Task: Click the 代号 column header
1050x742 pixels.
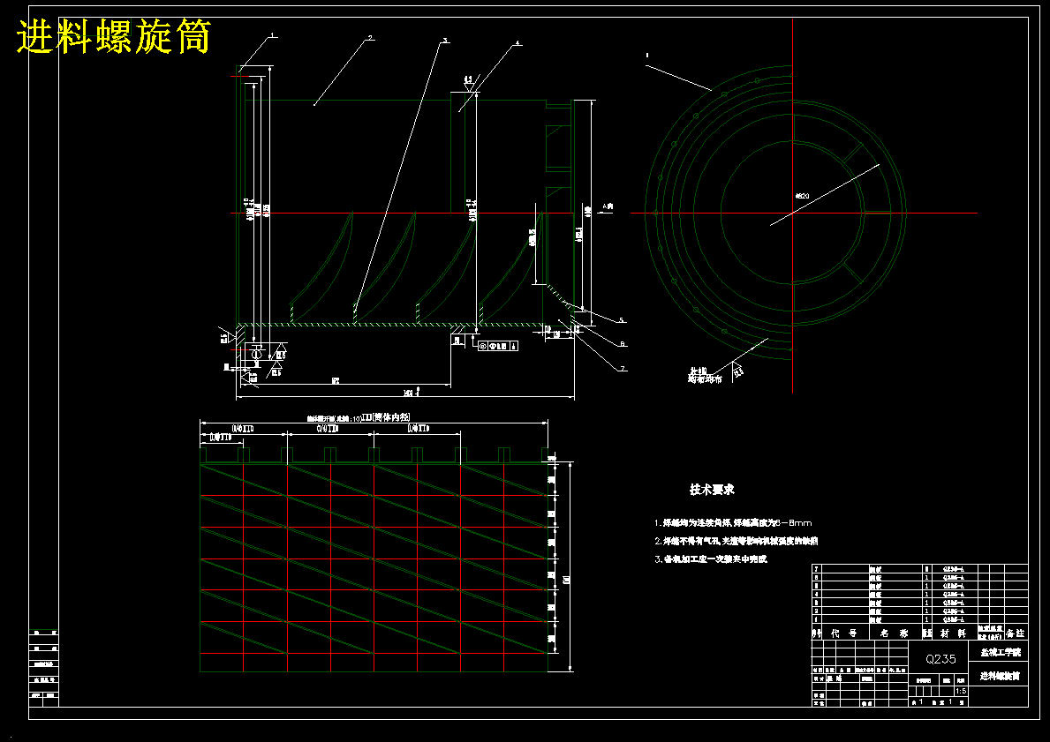Action: click(x=844, y=633)
